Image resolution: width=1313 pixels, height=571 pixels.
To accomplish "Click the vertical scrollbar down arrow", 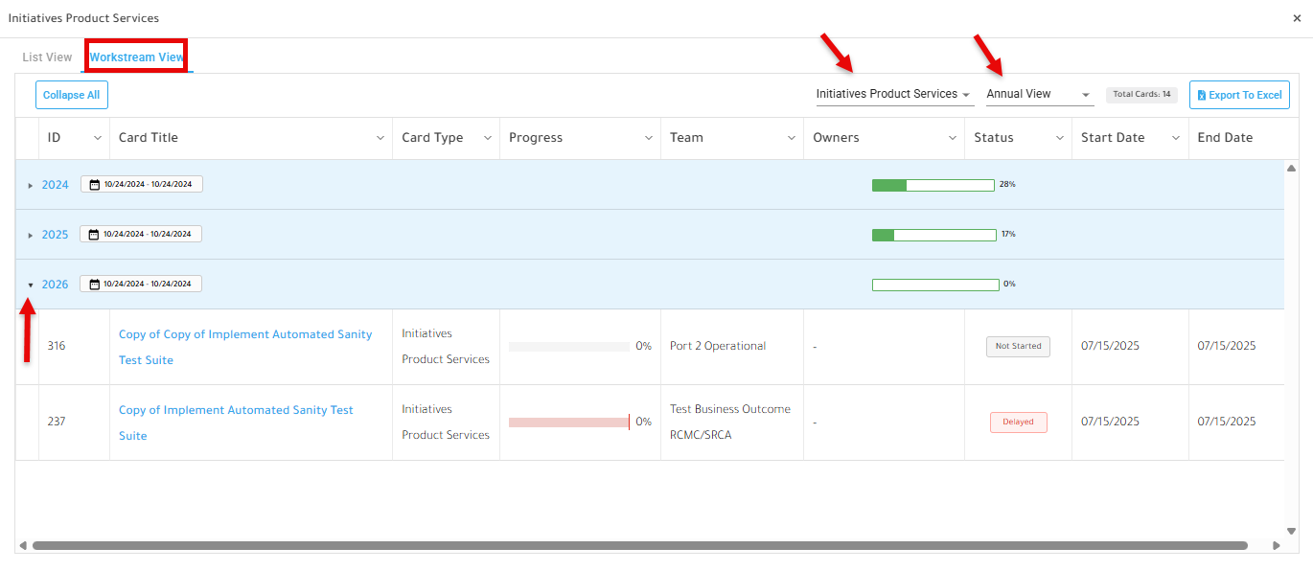I will pos(1291,531).
